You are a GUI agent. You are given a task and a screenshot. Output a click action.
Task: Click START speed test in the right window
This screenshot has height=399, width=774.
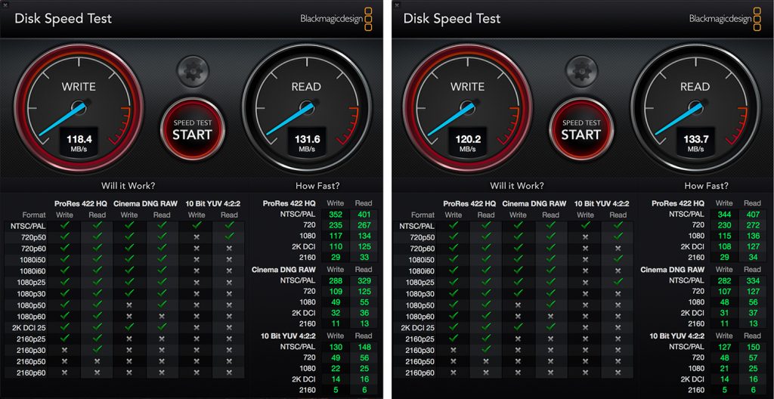pyautogui.click(x=581, y=129)
